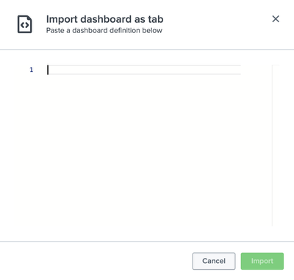Click the empty editor area below line 1
The width and height of the screenshot is (294, 280).
click(x=144, y=151)
